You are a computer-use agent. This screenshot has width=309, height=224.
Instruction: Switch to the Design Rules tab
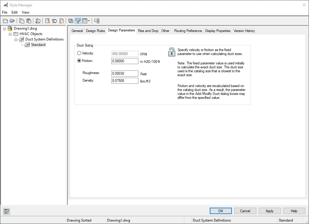pyautogui.click(x=95, y=31)
